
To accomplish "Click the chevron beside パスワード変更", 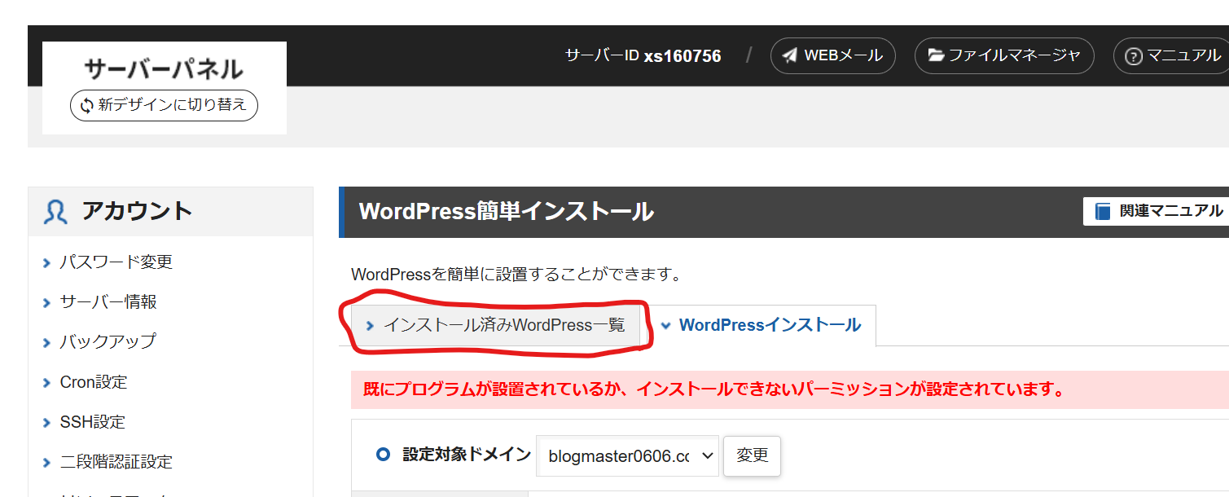I will pyautogui.click(x=46, y=262).
